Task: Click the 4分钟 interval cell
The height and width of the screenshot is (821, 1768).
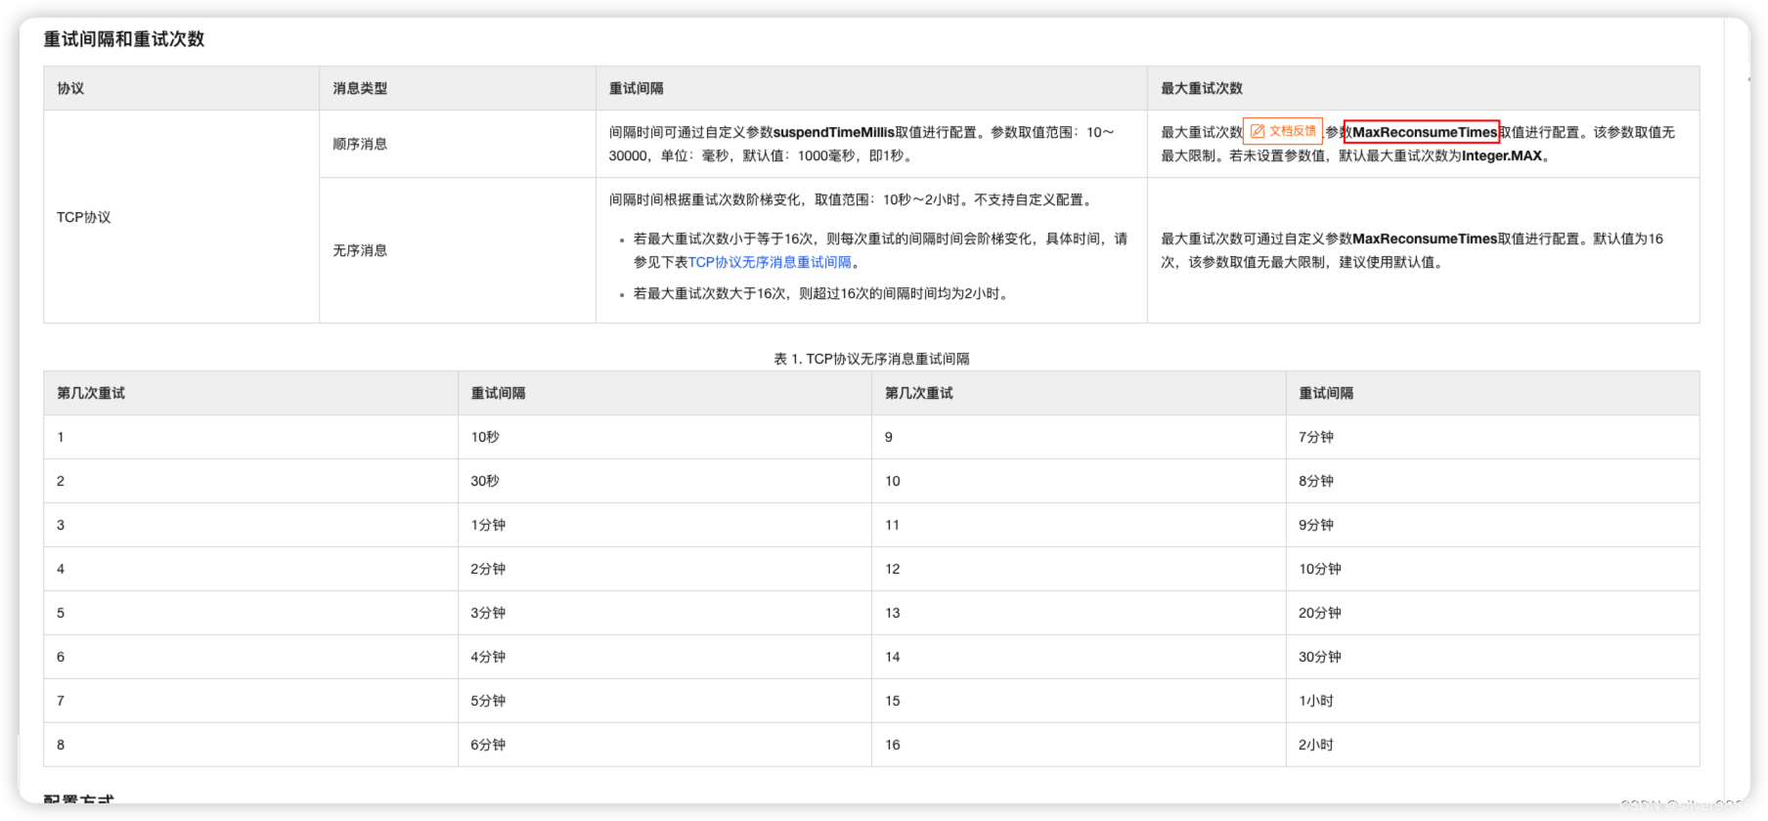Action: coord(664,657)
